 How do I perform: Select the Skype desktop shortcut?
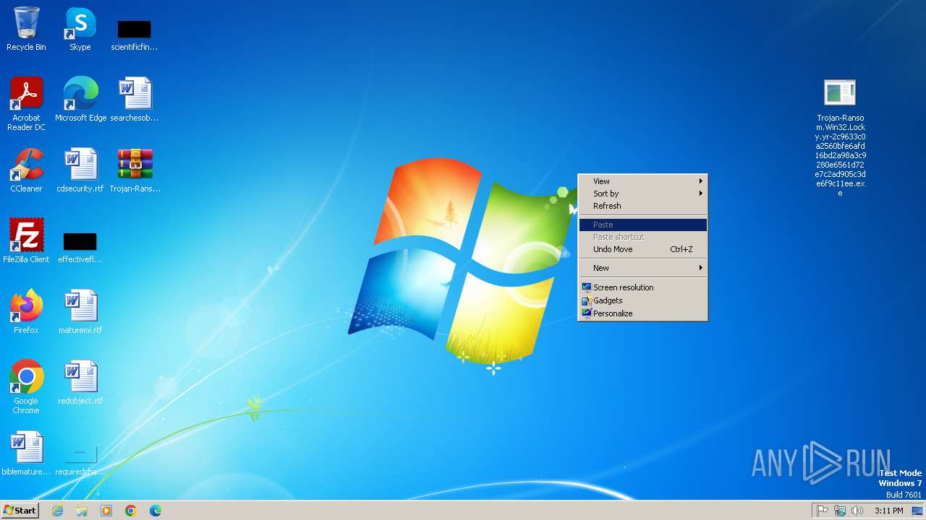point(80,29)
